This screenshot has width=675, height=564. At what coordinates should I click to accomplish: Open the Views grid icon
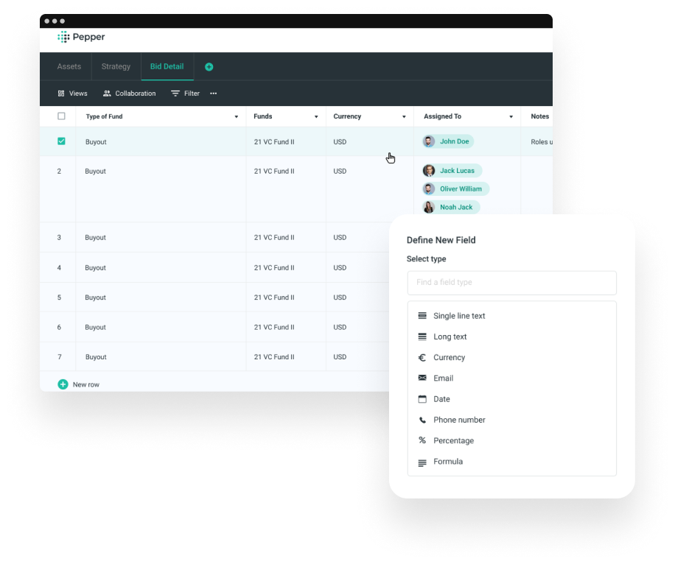tap(61, 94)
